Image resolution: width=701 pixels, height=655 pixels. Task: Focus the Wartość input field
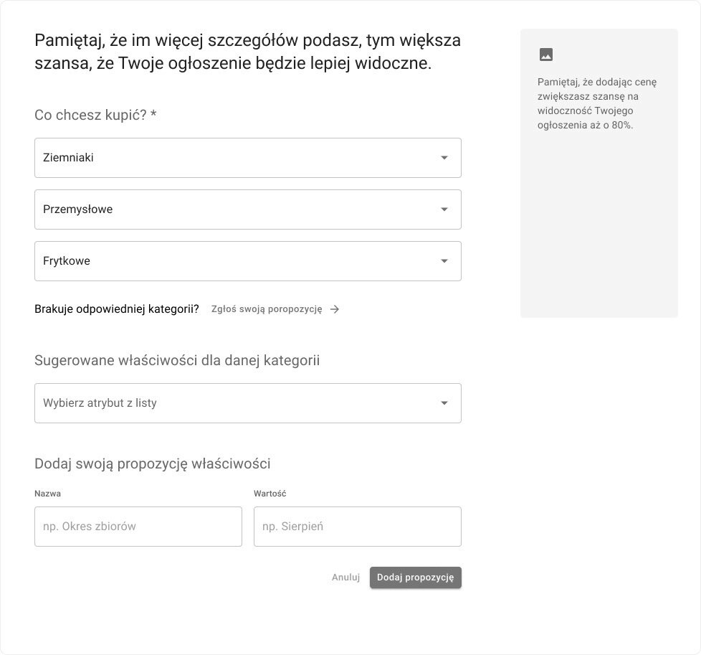(357, 527)
